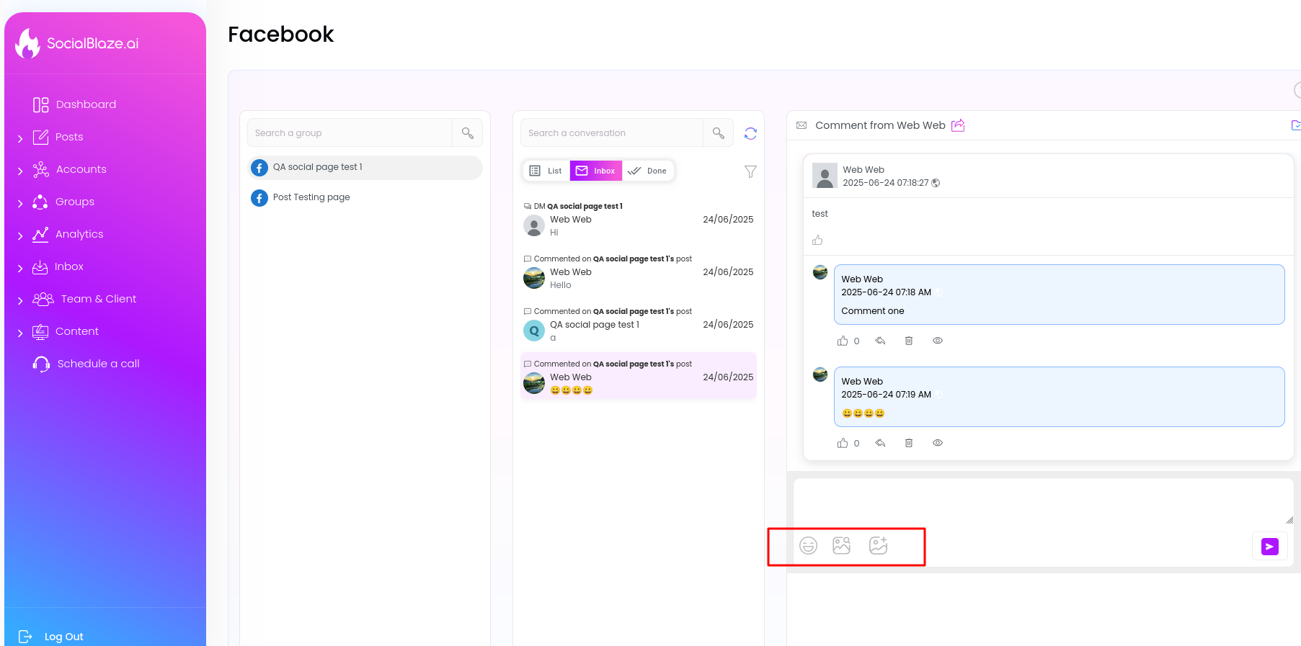Screen dimensions: 1301x646
Task: Click Web Web avatar in post header
Action: (x=825, y=176)
